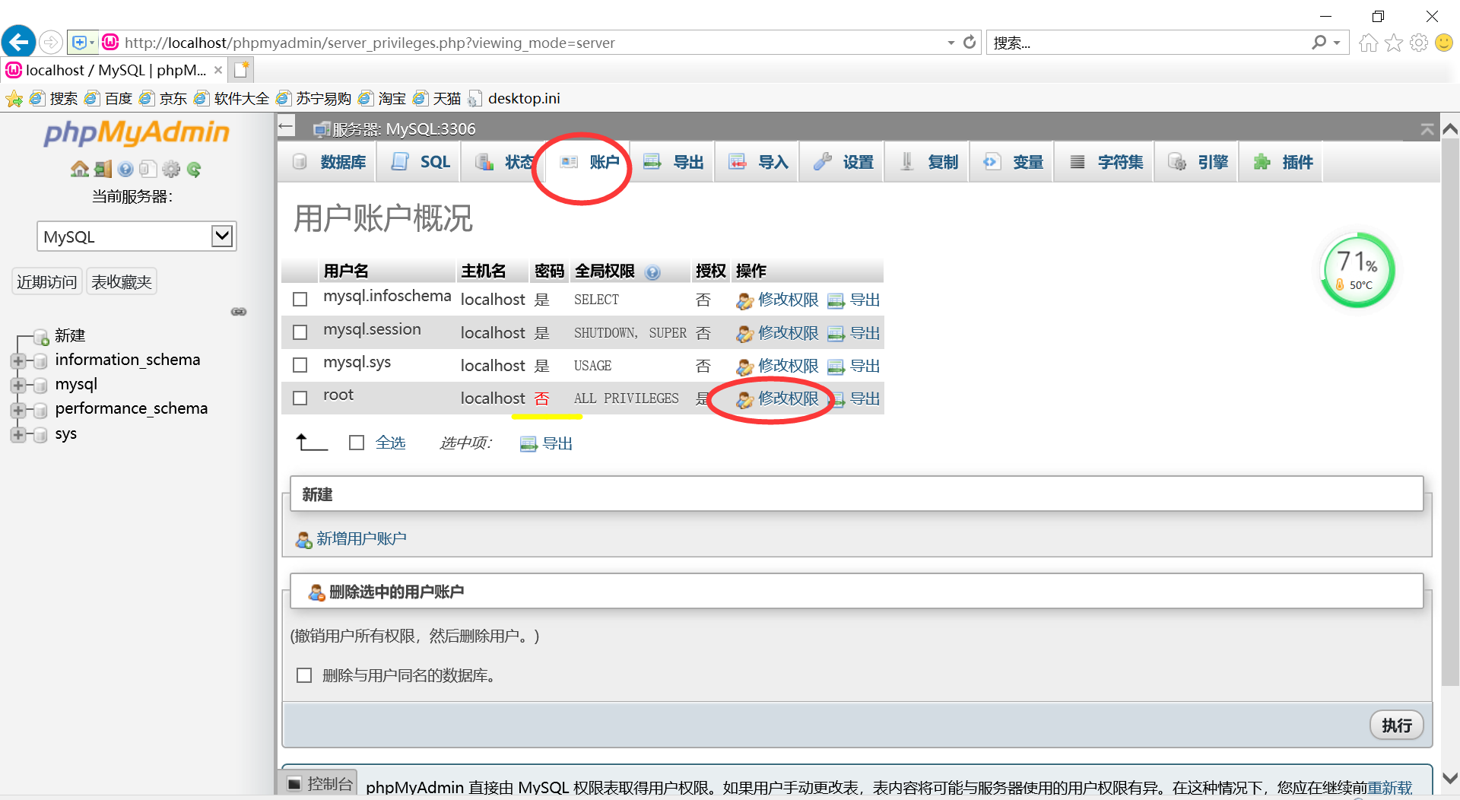1460x800 pixels.
Task: Click the 百度 bookmark in favorites bar
Action: point(109,98)
